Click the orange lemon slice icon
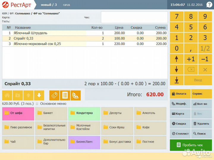Viewport: 214px width, 160px height. click(x=75, y=95)
